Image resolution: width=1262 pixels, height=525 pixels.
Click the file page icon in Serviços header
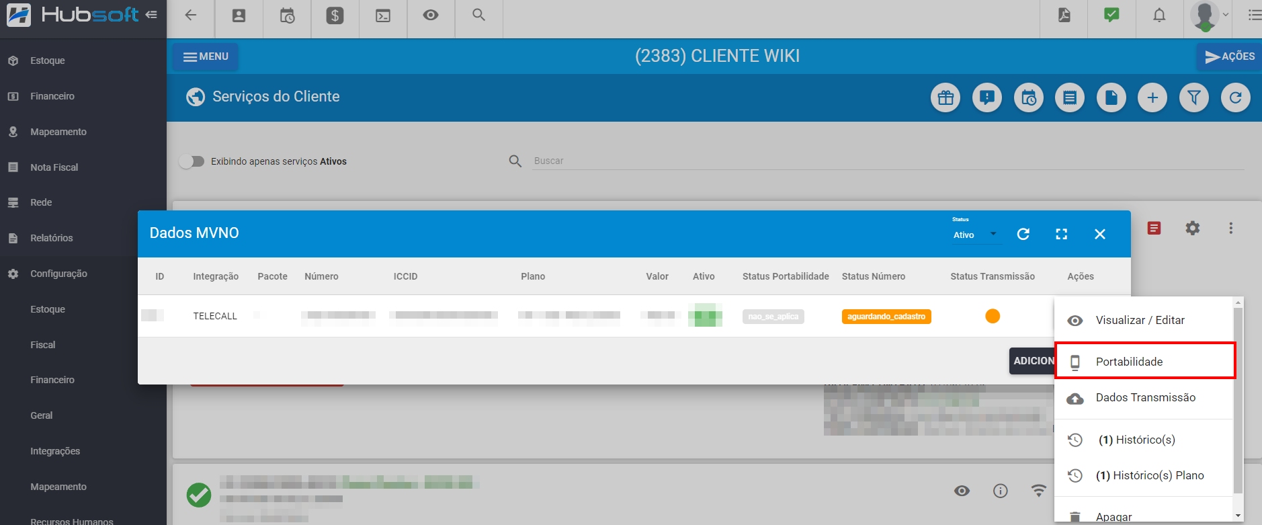point(1111,97)
